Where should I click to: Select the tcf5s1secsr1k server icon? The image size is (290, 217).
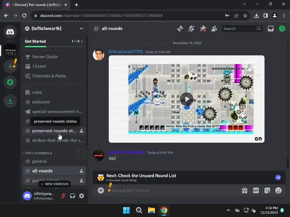click(10, 50)
